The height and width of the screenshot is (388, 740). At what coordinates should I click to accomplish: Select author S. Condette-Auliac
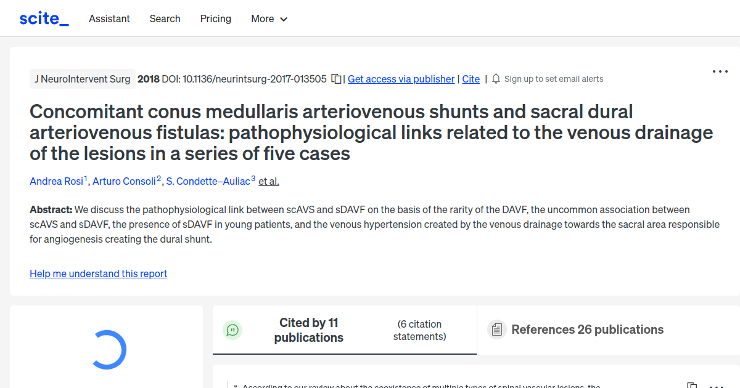tap(207, 181)
